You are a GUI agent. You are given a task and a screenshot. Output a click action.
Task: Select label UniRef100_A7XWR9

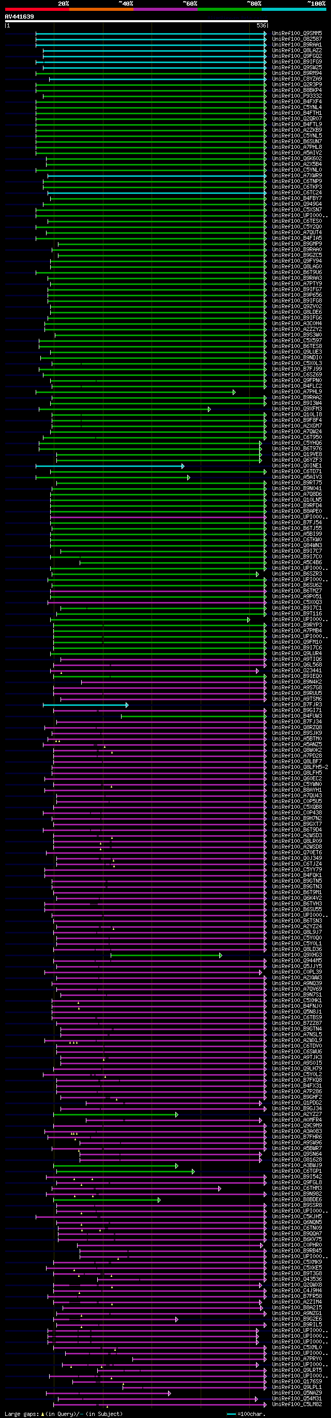[x=297, y=176]
